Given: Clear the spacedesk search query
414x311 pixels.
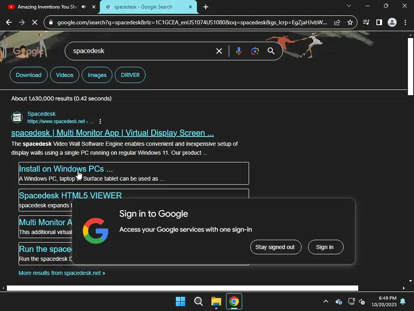Looking at the screenshot, I should coord(219,51).
